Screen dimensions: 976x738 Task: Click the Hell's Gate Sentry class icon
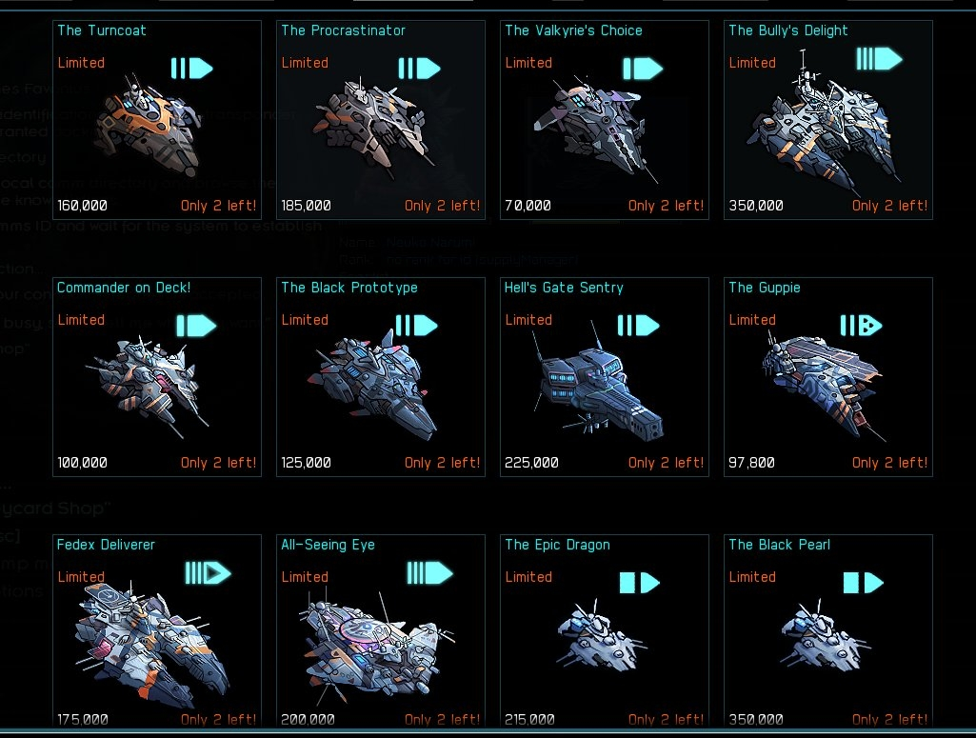[x=638, y=325]
